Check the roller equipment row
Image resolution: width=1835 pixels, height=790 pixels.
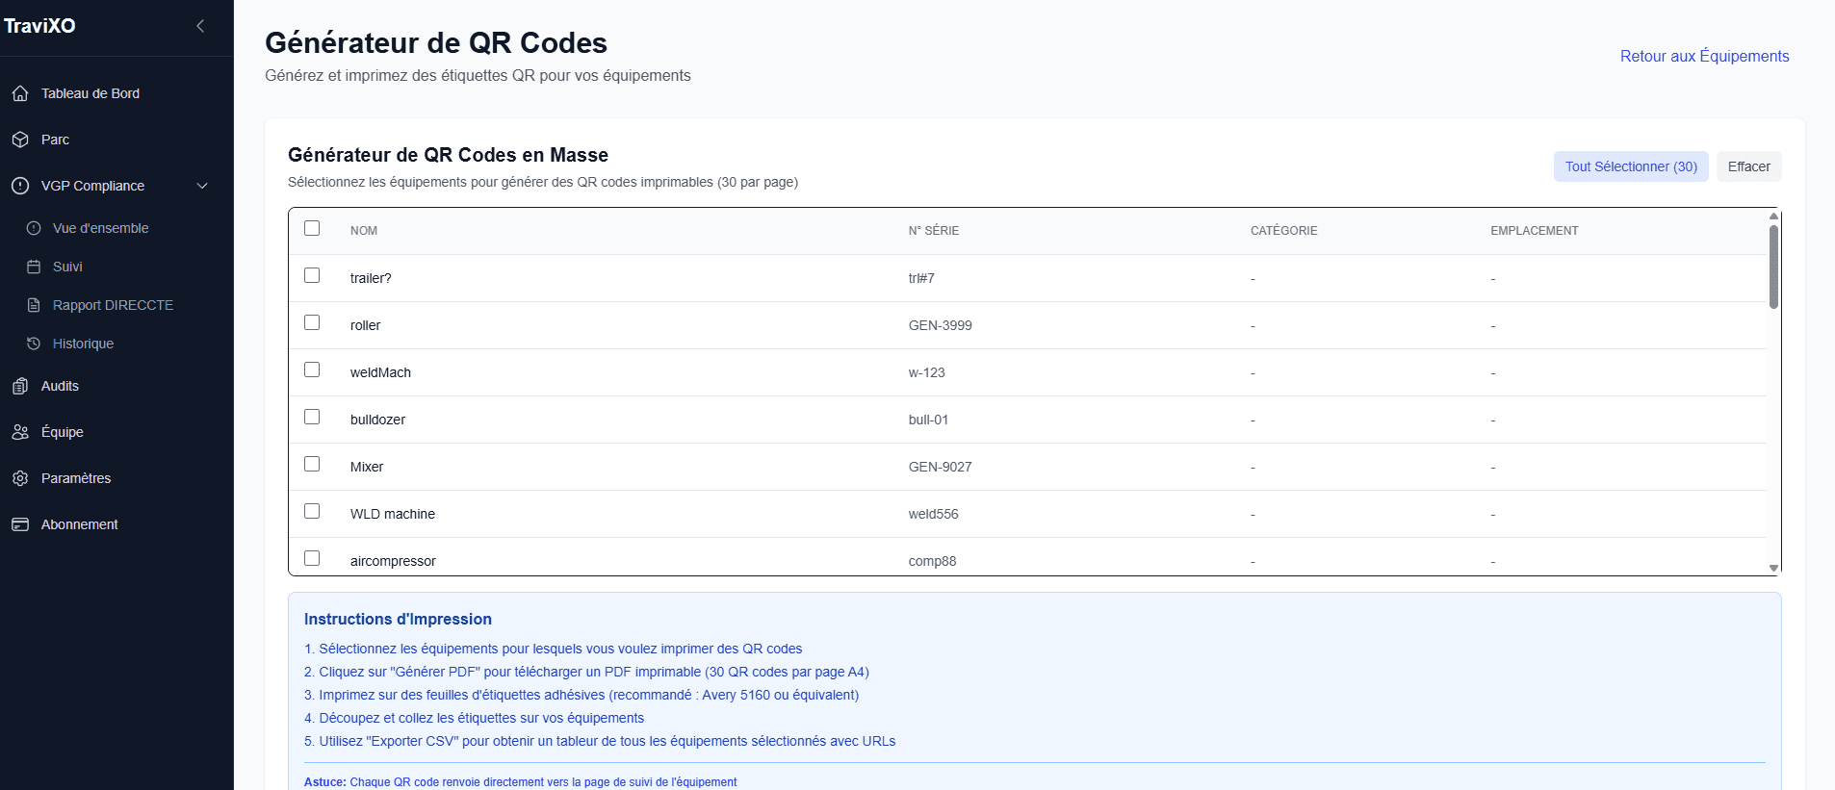pos(312,322)
